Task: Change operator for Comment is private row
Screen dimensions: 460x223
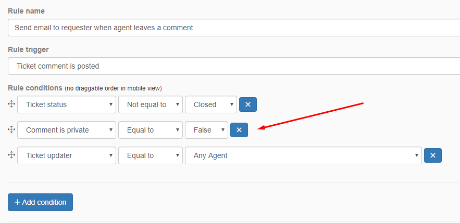Action: tap(151, 130)
